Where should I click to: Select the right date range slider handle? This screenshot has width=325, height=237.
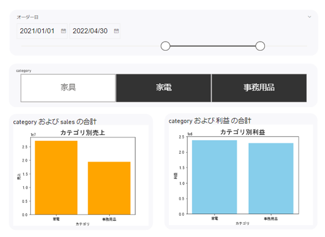(x=260, y=46)
